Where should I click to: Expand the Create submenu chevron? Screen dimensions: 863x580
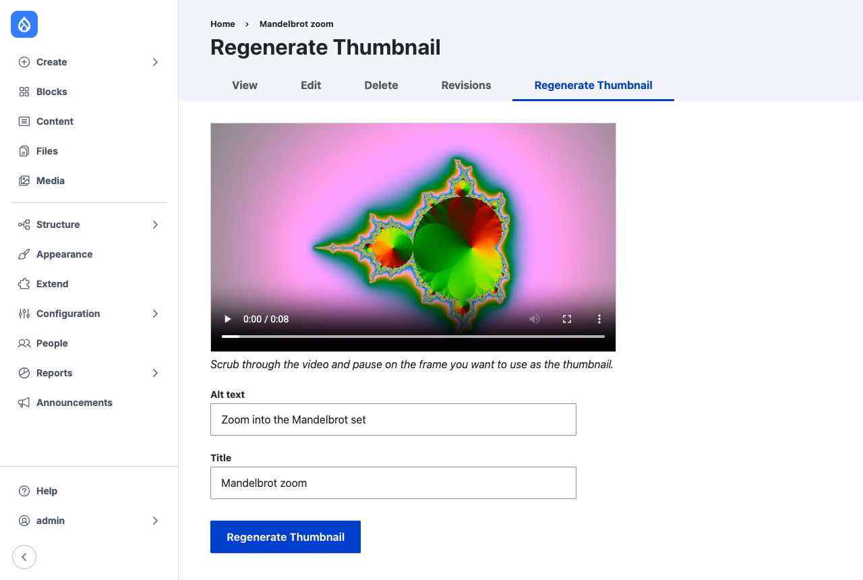click(155, 62)
